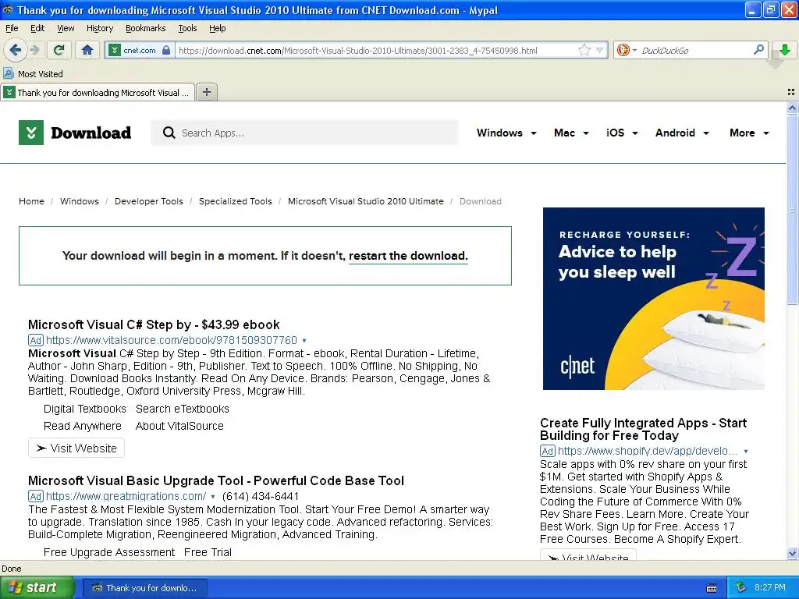
Task: Click the Search eTextbooks sublink
Action: coord(183,409)
